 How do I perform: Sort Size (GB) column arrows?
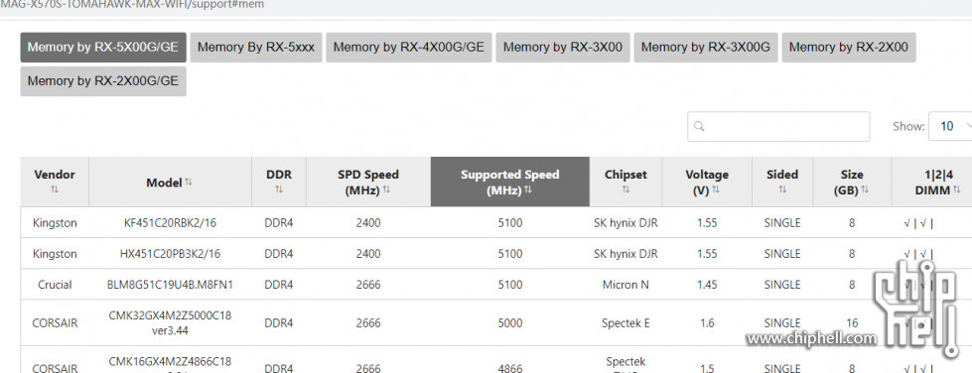(x=865, y=189)
